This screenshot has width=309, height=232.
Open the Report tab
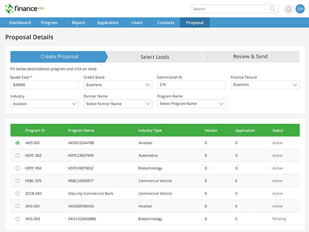point(78,23)
